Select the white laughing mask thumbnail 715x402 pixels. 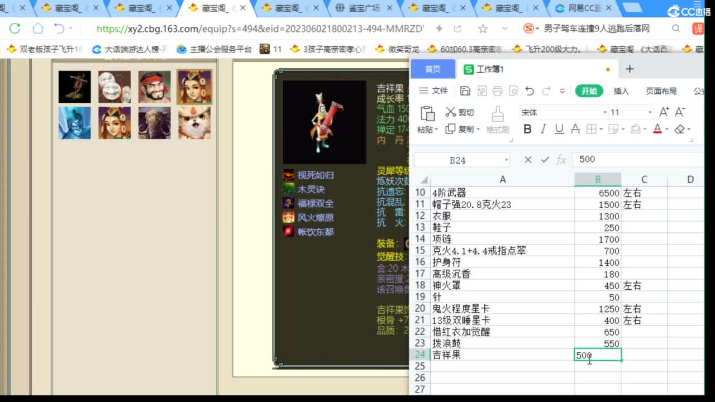coord(115,87)
